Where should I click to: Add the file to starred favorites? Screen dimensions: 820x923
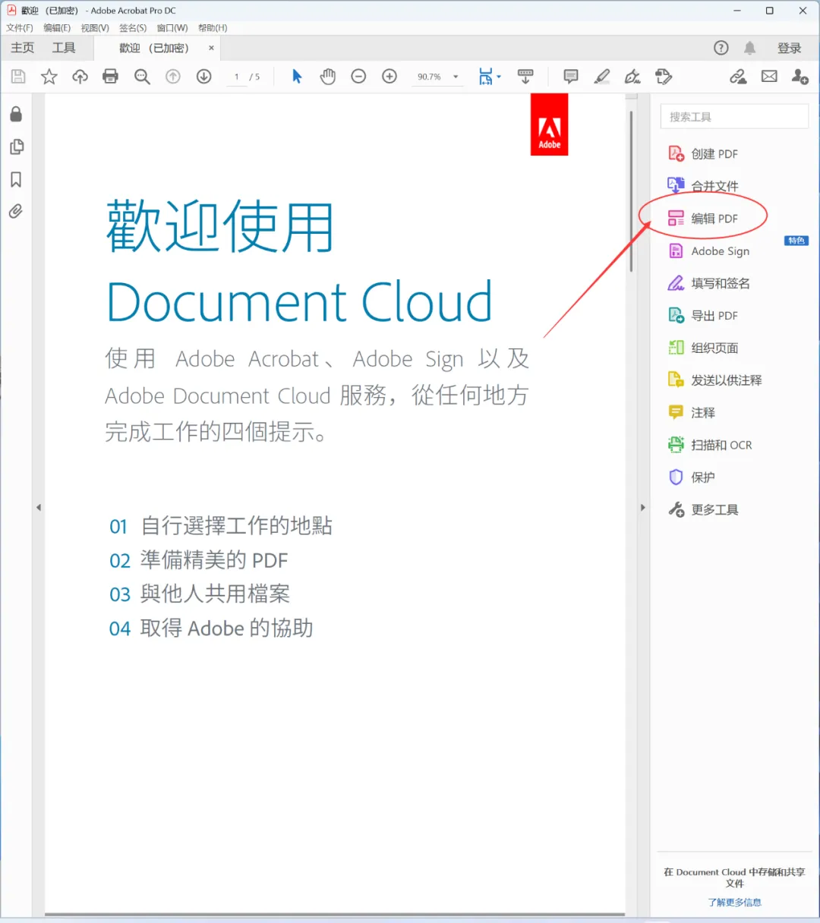tap(49, 77)
